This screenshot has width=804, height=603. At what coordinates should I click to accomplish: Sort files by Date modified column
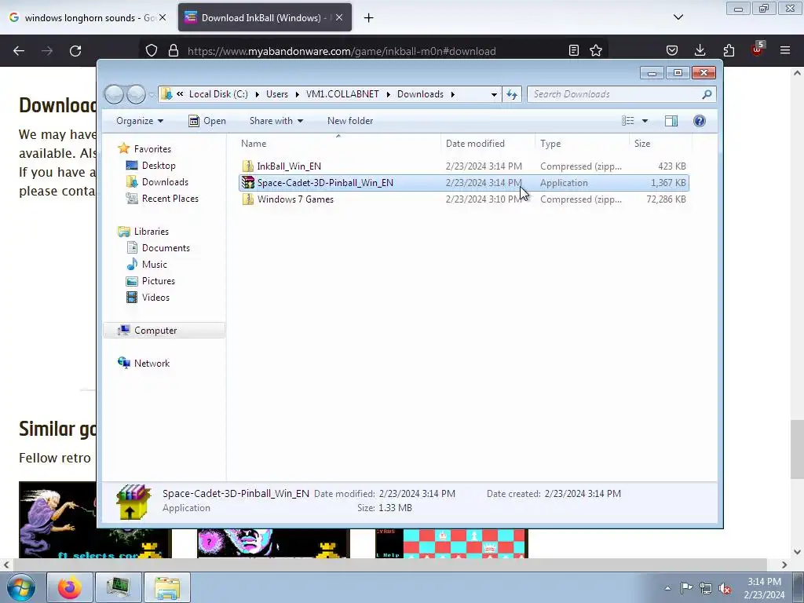click(488, 144)
